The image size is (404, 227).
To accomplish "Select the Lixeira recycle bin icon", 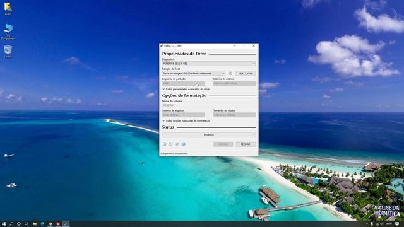I will (8, 52).
